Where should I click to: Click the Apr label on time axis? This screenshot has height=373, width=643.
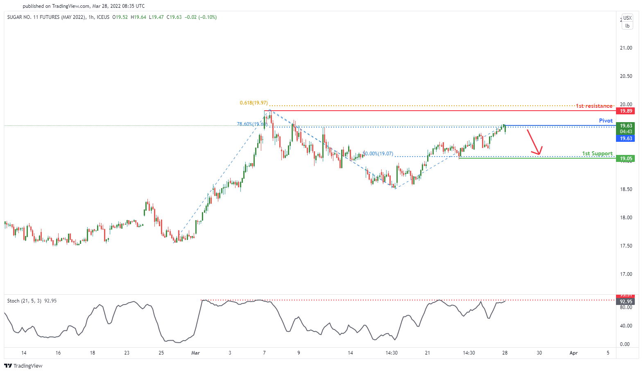coord(573,353)
